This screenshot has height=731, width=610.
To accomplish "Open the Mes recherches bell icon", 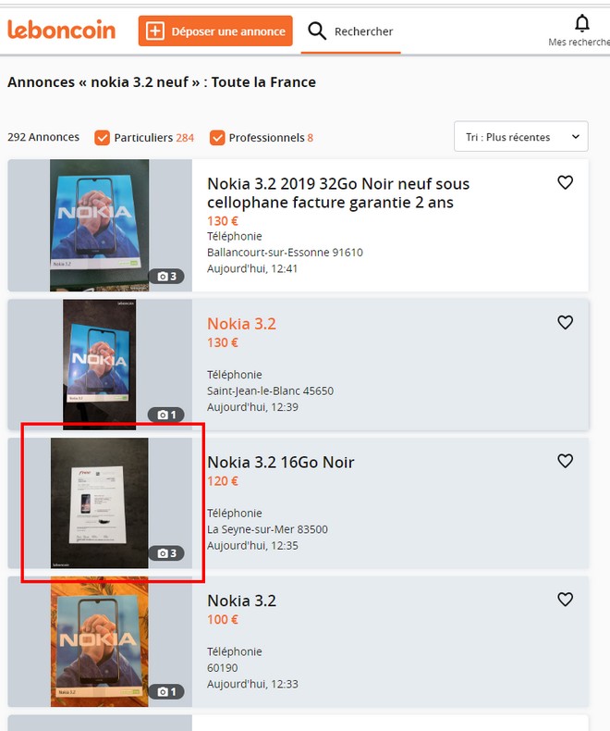I will pyautogui.click(x=581, y=24).
